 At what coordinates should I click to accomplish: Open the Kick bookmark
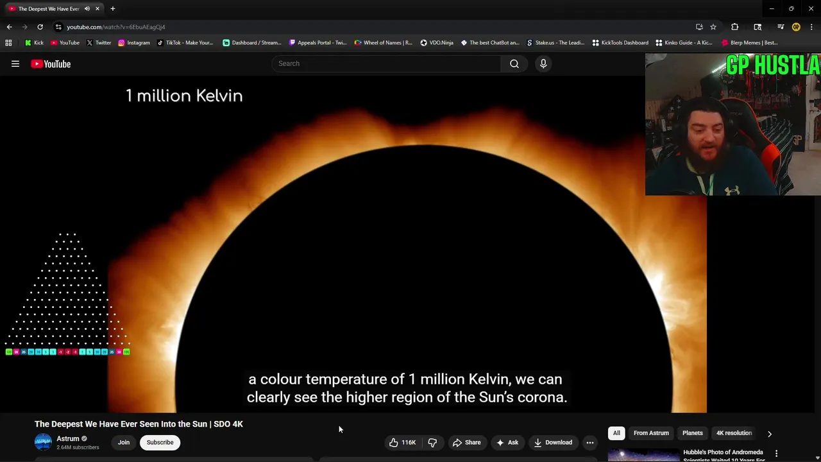[x=34, y=43]
